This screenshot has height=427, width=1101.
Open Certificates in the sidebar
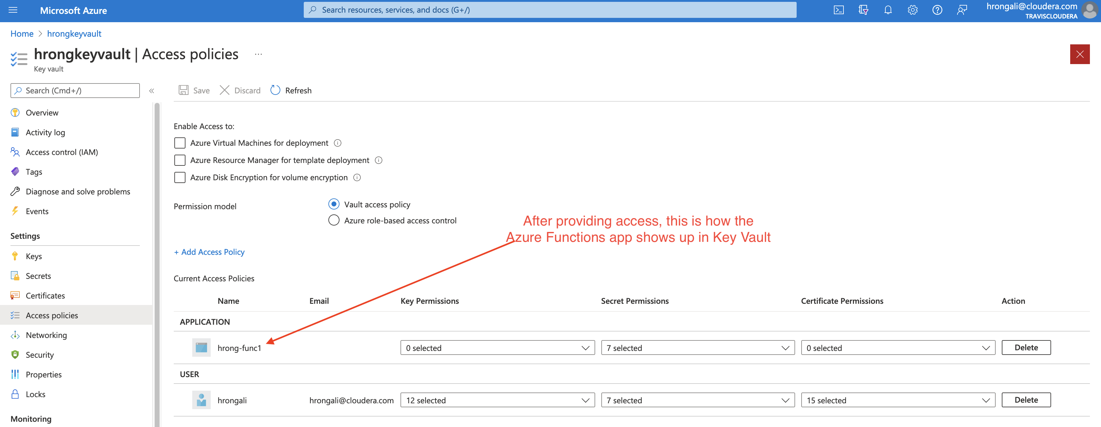point(45,295)
